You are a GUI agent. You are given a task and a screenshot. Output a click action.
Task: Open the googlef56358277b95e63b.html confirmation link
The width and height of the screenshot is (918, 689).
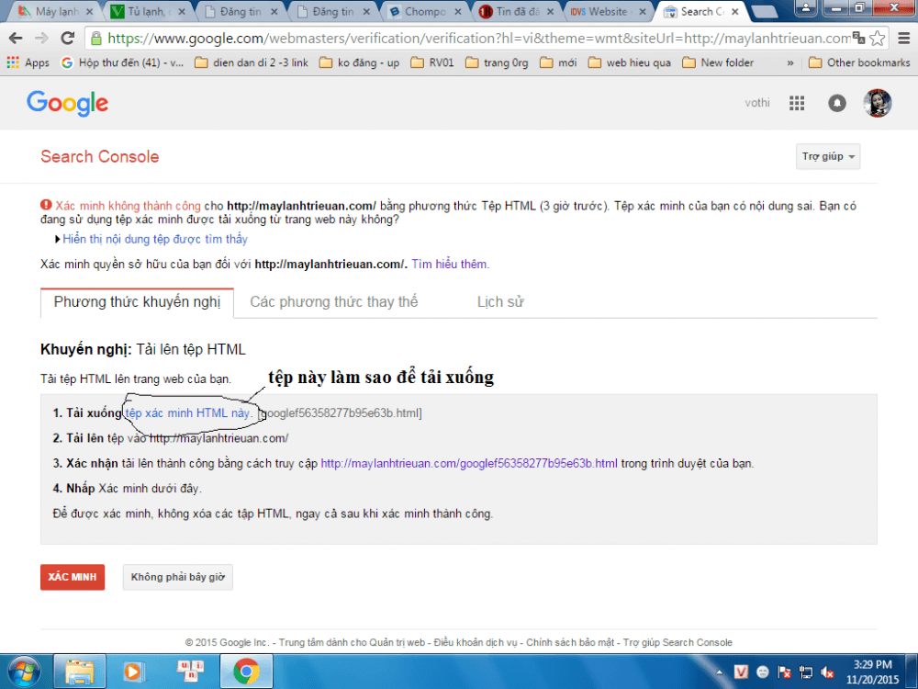click(x=469, y=463)
